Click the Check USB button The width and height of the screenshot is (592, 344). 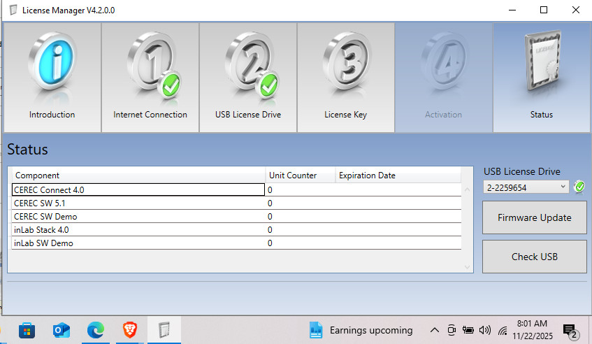534,257
